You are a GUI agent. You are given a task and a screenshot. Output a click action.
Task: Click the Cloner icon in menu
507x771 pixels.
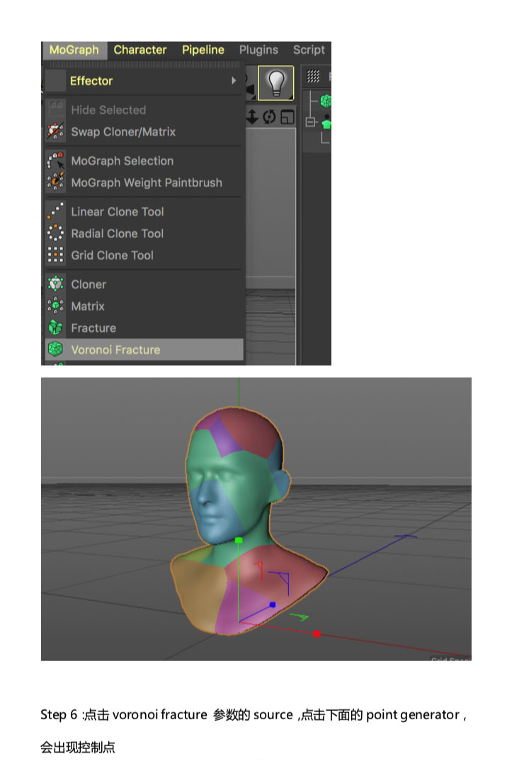[x=55, y=283]
